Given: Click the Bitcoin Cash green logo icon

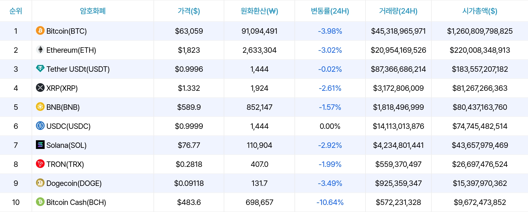Looking at the screenshot, I should (x=40, y=202).
